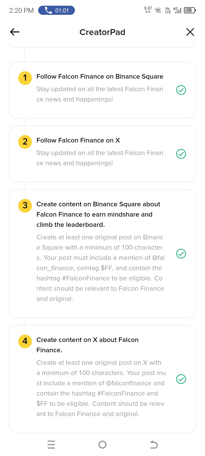Tap checkmark for Follow Falcon Finance on X
Image resolution: width=205 pixels, height=456 pixels.
point(181,154)
